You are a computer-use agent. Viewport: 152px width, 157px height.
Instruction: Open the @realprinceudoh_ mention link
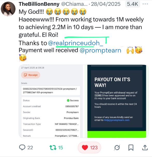(x=76, y=43)
